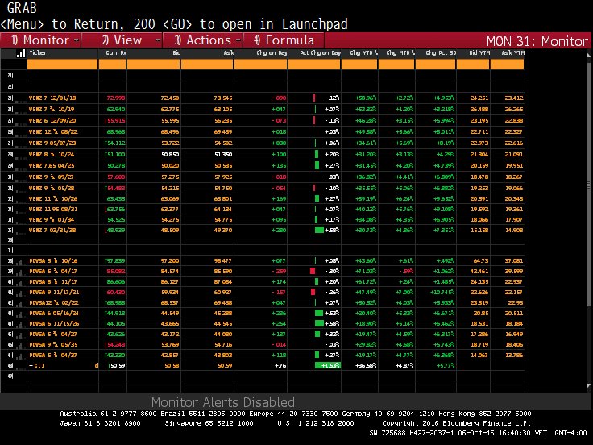This screenshot has width=593, height=445.
Task: Click chart icon on PDVSA 9 11/17/21 row
Action: tap(19, 293)
